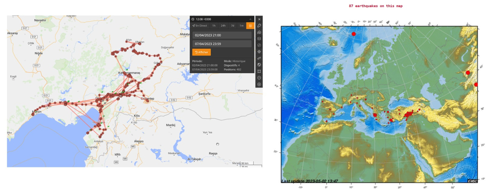Screen dimensions: 491x189
Task: Select the 24h time range tab
Action: point(223,26)
